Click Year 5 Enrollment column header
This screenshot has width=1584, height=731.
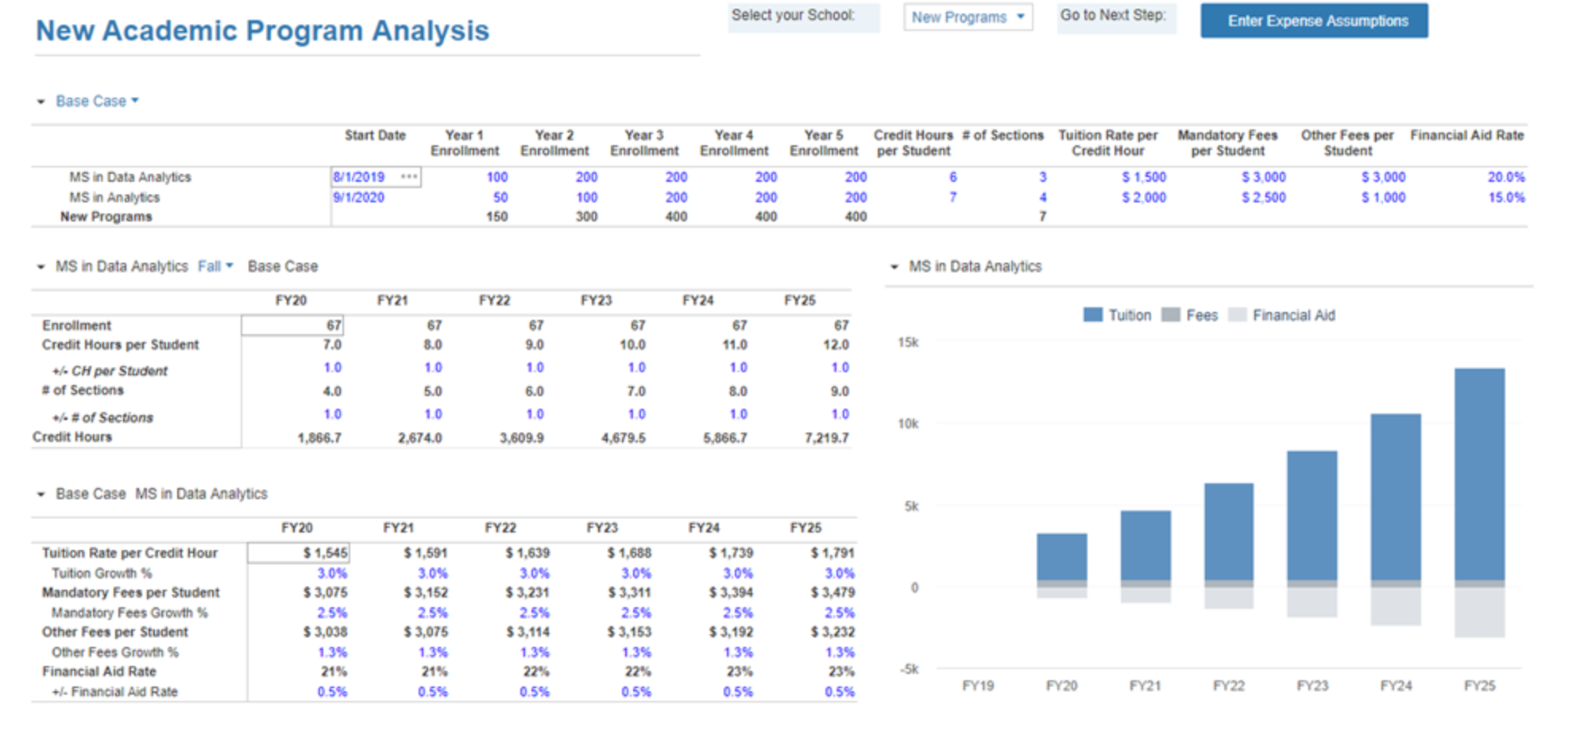point(824,143)
